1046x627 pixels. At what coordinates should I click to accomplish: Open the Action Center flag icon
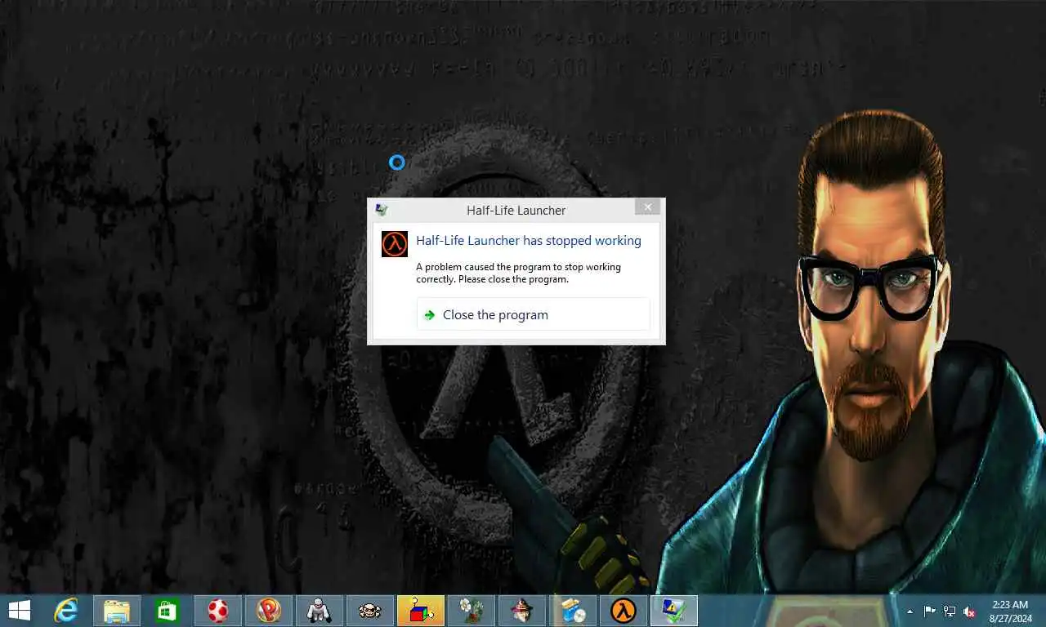tap(929, 611)
